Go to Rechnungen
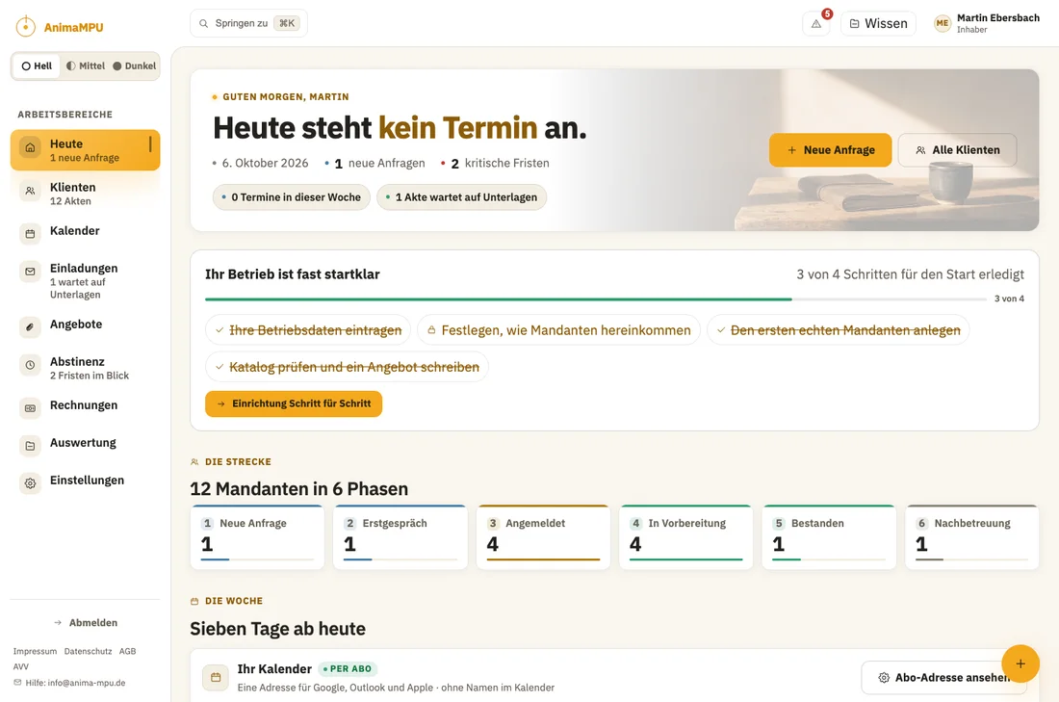The image size is (1059, 702). point(85,405)
